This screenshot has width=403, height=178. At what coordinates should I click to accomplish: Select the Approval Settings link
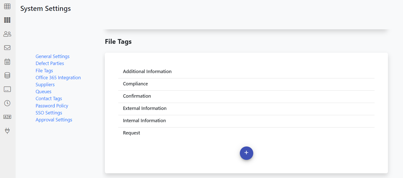pyautogui.click(x=54, y=120)
